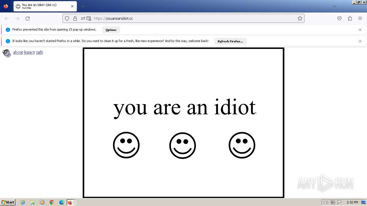Open the media player taskbar icon
367x206 pixels.
pos(42,202)
